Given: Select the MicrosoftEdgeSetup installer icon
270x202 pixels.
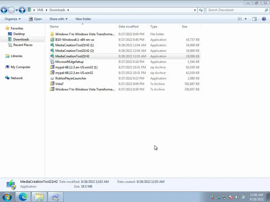Looking at the screenshot, I should point(52,62).
